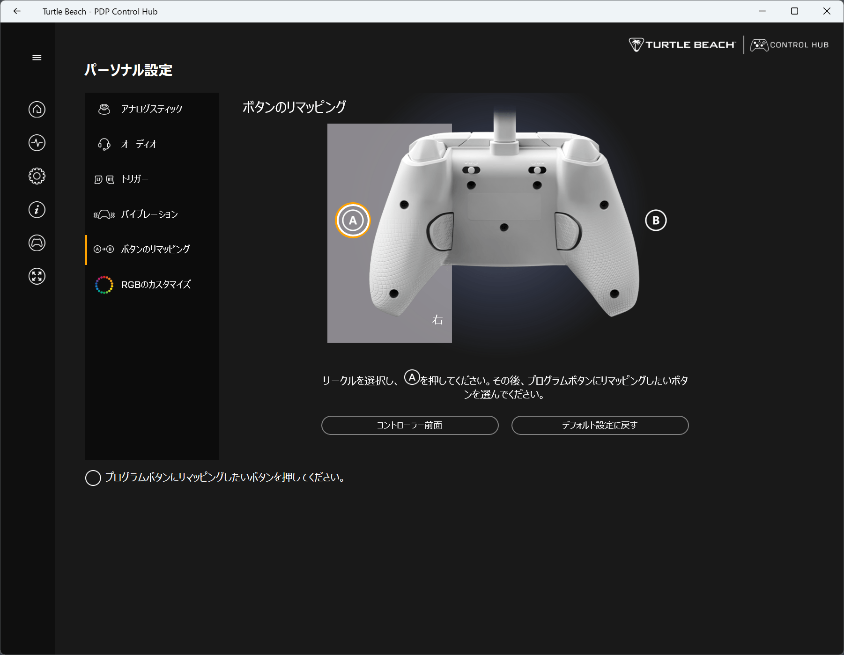This screenshot has width=844, height=655.
Task: Click the circle beside the remapping prompt
Action: click(93, 478)
